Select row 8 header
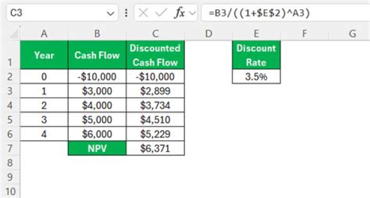Screen dimensions: 370x198 [x=10, y=163]
